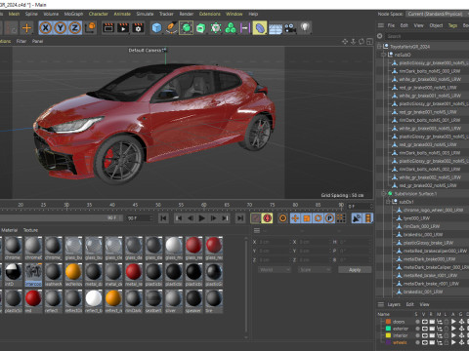Viewport: 469px width, 351px height.
Task: Toggle the X axis lock
Action: point(46,28)
